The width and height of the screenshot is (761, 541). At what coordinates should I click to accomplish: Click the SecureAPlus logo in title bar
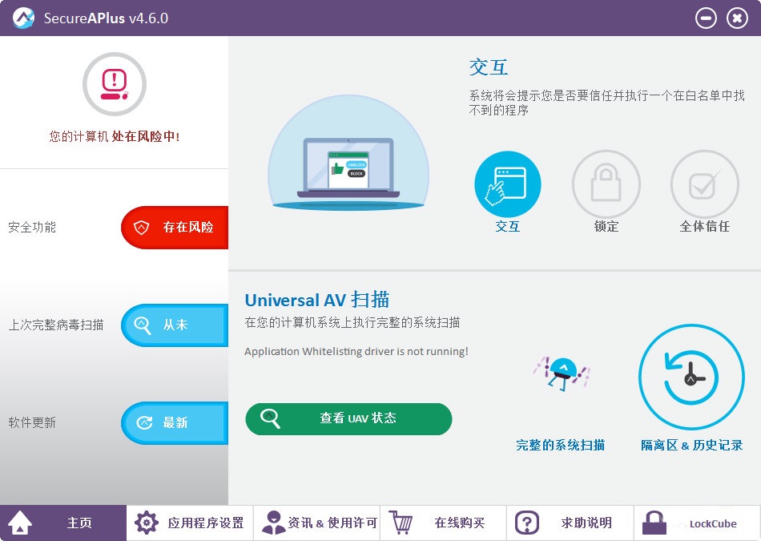[22, 17]
